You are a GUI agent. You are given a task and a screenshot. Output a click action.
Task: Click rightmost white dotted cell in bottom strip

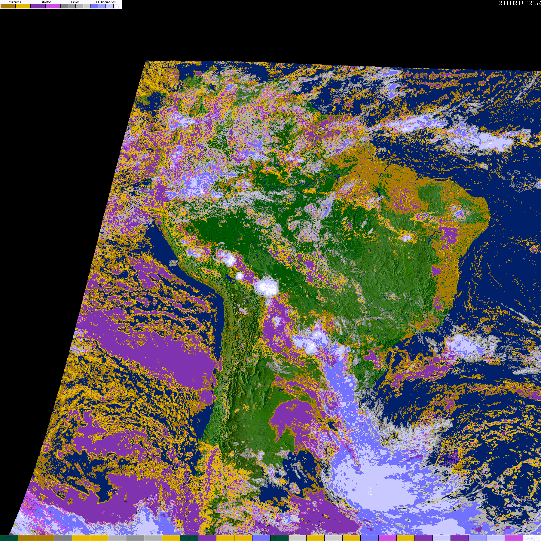pyautogui.click(x=532, y=538)
